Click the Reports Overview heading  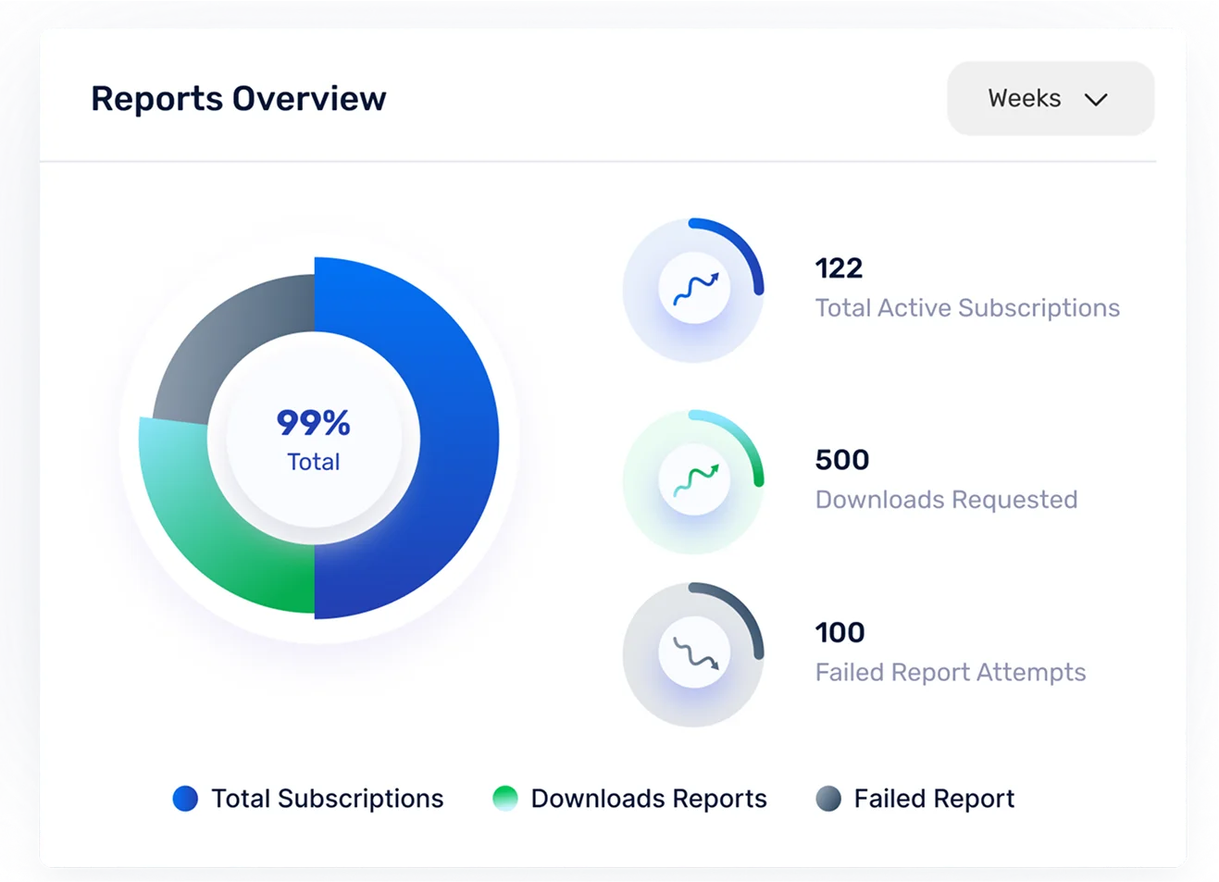(x=239, y=99)
